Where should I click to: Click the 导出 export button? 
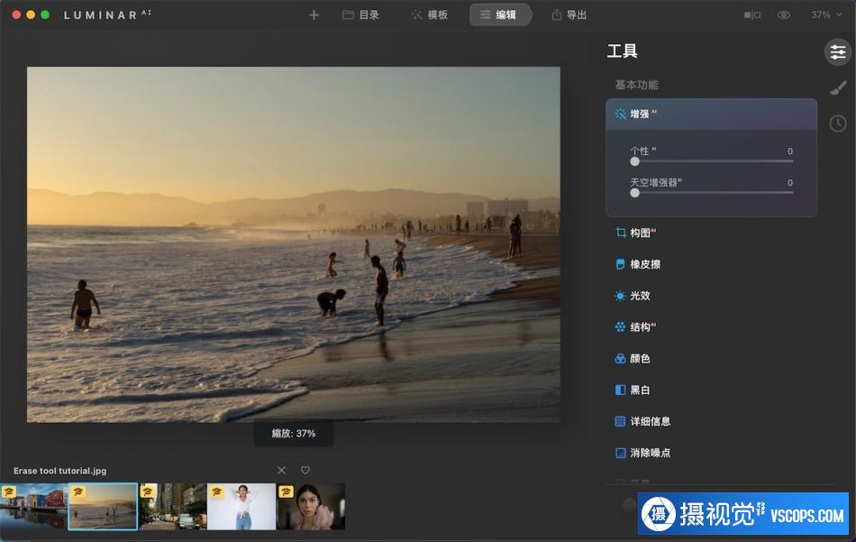569,15
